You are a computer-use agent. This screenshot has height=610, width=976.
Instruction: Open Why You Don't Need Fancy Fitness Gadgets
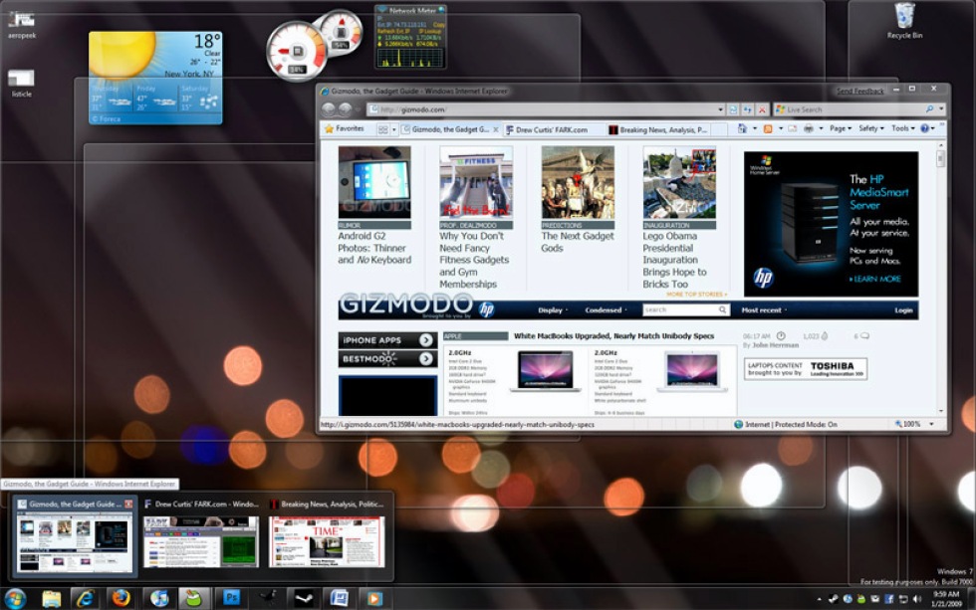pos(474,260)
